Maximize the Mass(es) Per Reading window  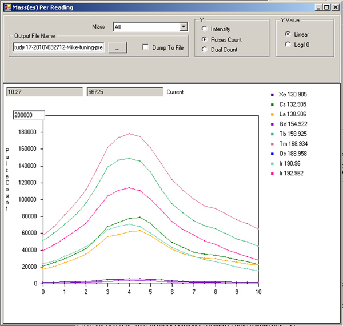pos(326,6)
